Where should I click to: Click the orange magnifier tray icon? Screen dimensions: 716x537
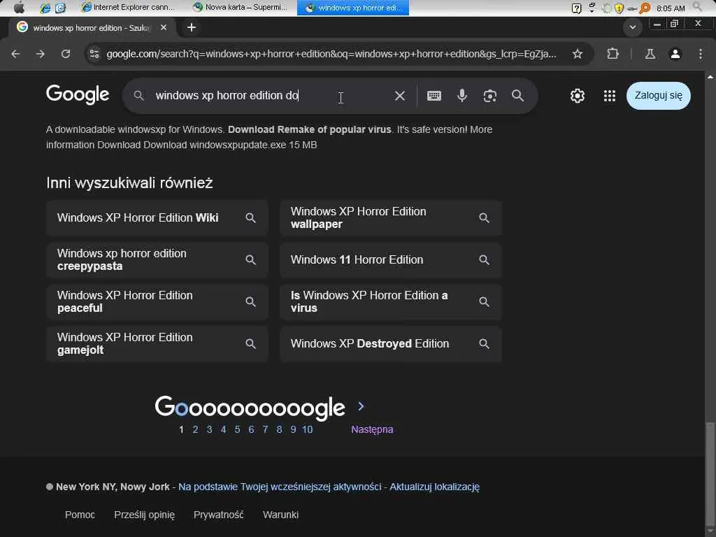tap(645, 8)
